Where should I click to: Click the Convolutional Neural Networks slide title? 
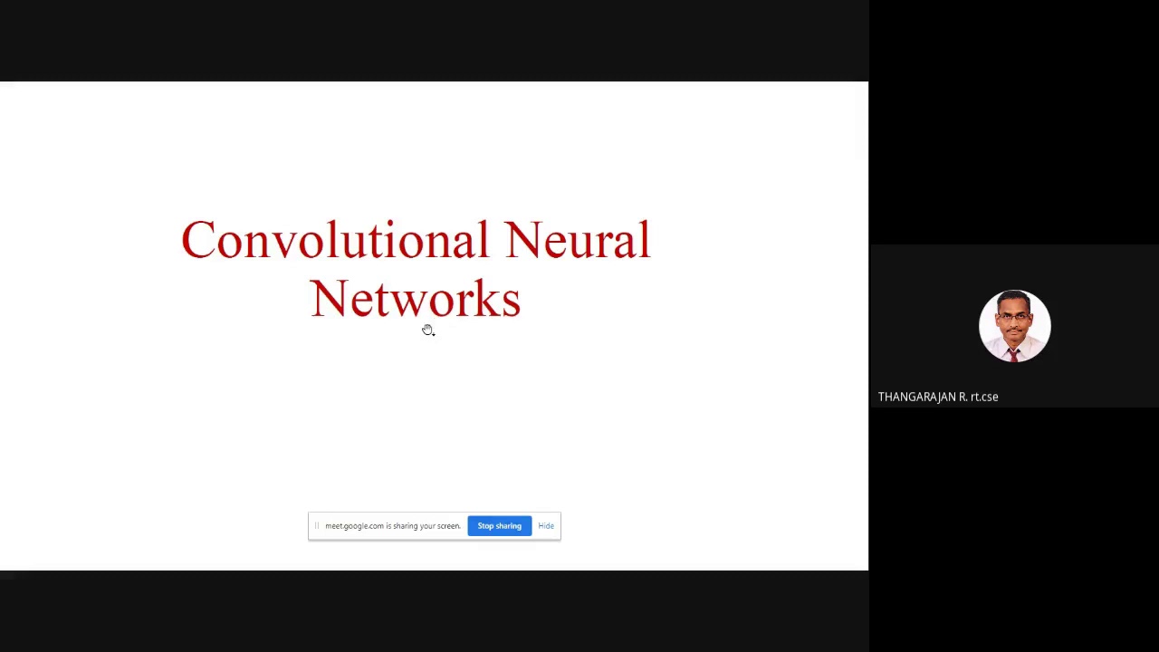416,269
